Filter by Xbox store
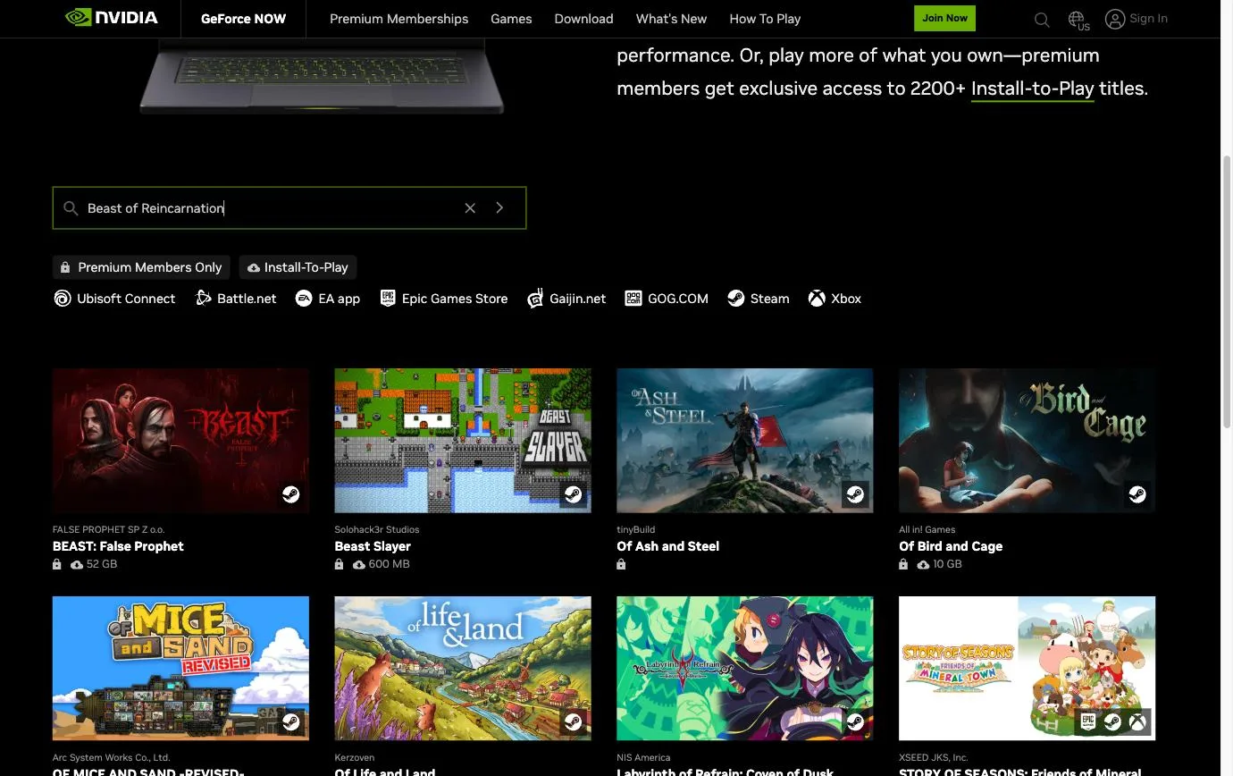The image size is (1233, 776). (835, 299)
